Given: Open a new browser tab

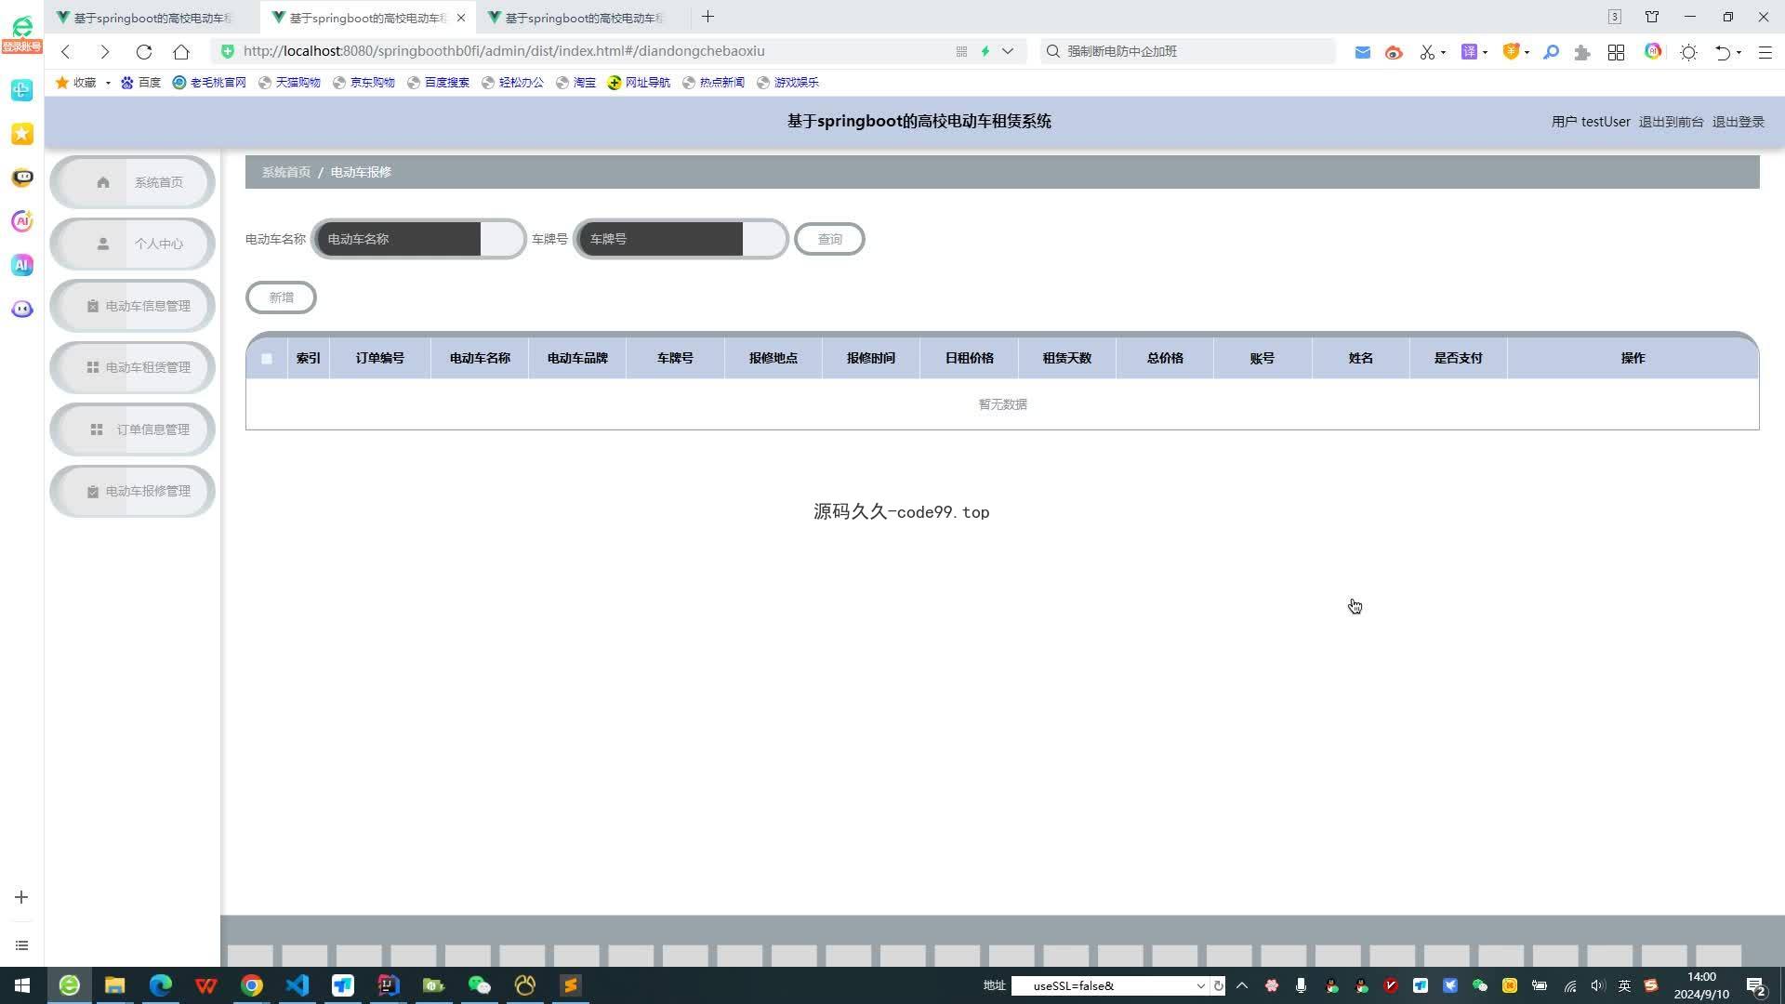Looking at the screenshot, I should pyautogui.click(x=707, y=17).
